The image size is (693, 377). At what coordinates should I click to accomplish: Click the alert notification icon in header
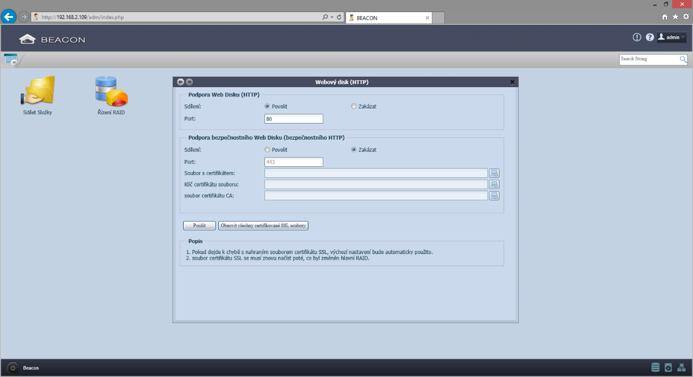point(637,38)
